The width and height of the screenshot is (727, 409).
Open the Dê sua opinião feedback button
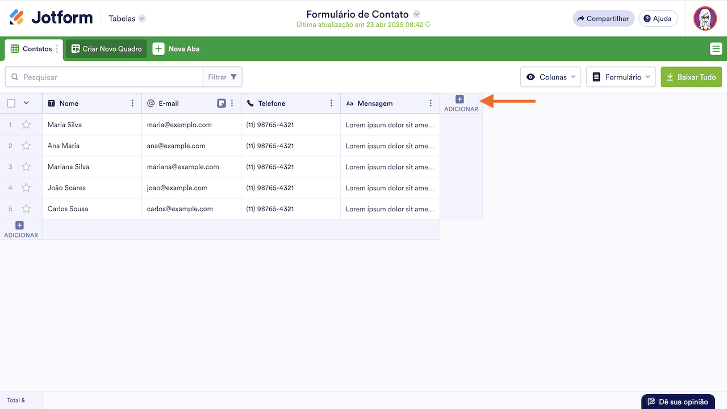[678, 402]
